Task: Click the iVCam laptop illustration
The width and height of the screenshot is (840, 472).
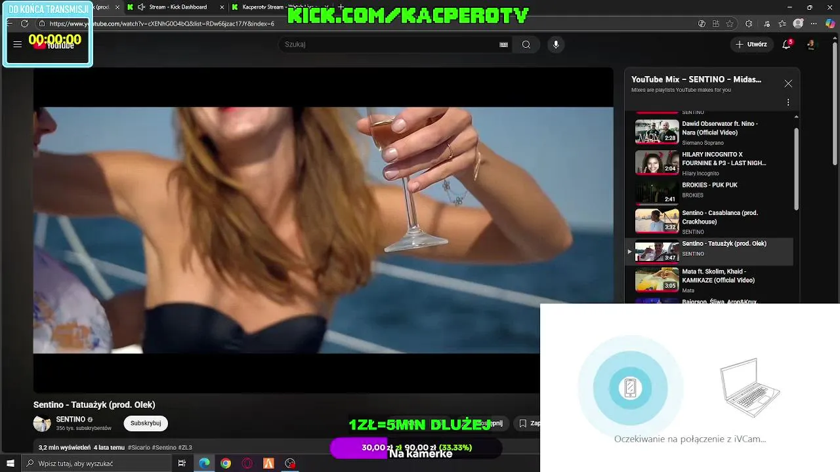Action: click(749, 387)
